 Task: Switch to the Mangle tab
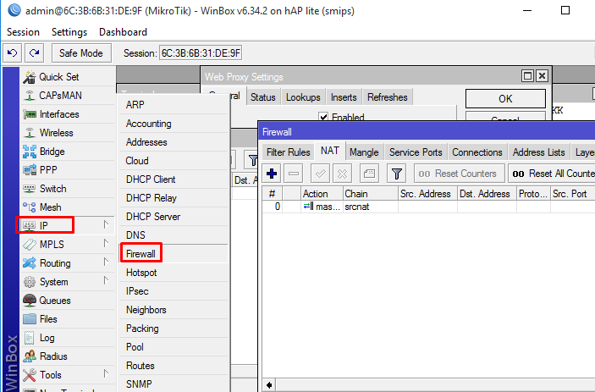point(363,152)
